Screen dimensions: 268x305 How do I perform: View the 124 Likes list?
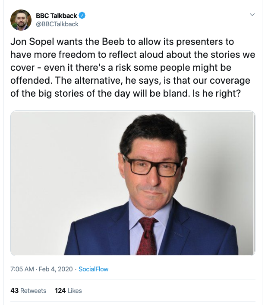click(x=68, y=291)
